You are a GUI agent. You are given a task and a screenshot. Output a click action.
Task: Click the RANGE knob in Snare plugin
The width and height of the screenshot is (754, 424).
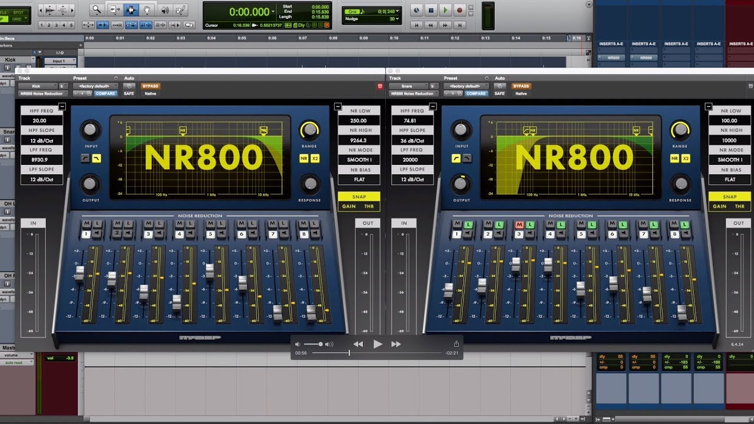pos(680,130)
